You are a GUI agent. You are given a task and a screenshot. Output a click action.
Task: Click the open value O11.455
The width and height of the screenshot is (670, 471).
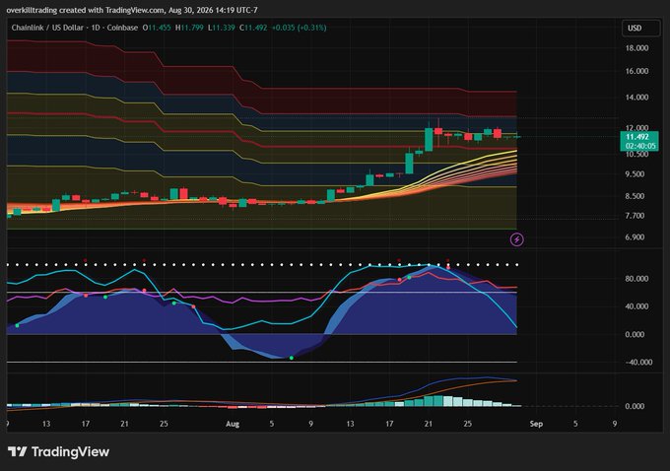pos(157,28)
